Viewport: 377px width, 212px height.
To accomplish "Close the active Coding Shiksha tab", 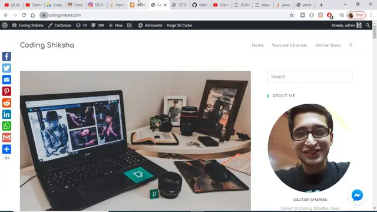I will [x=165, y=5].
